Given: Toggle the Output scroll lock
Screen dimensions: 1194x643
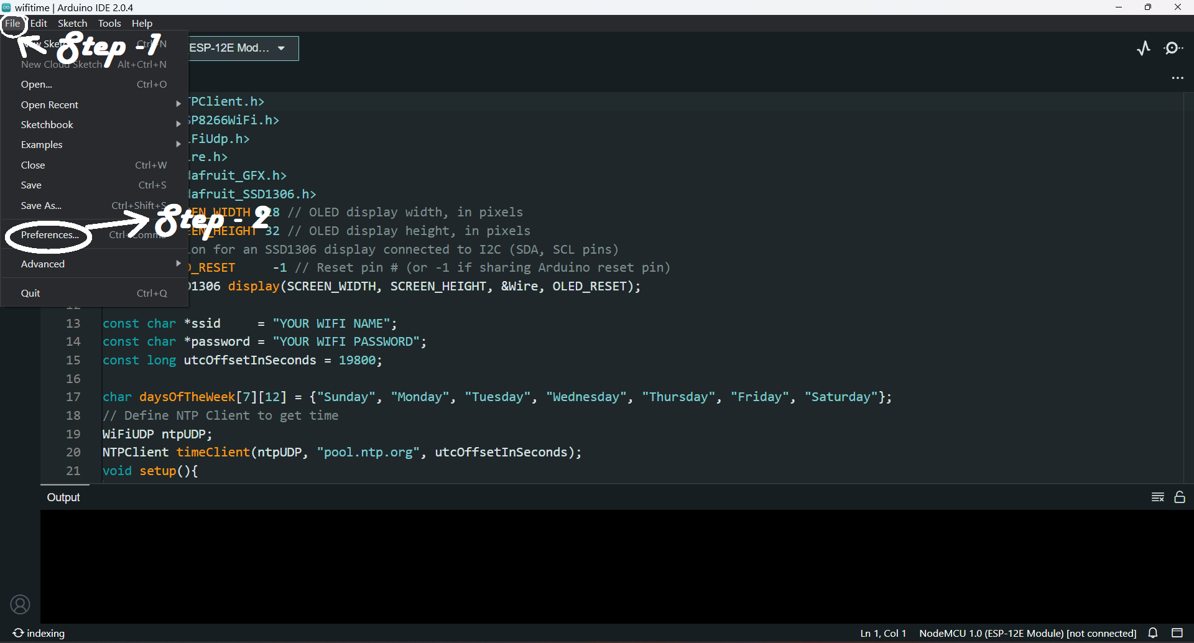Looking at the screenshot, I should click(x=1180, y=497).
